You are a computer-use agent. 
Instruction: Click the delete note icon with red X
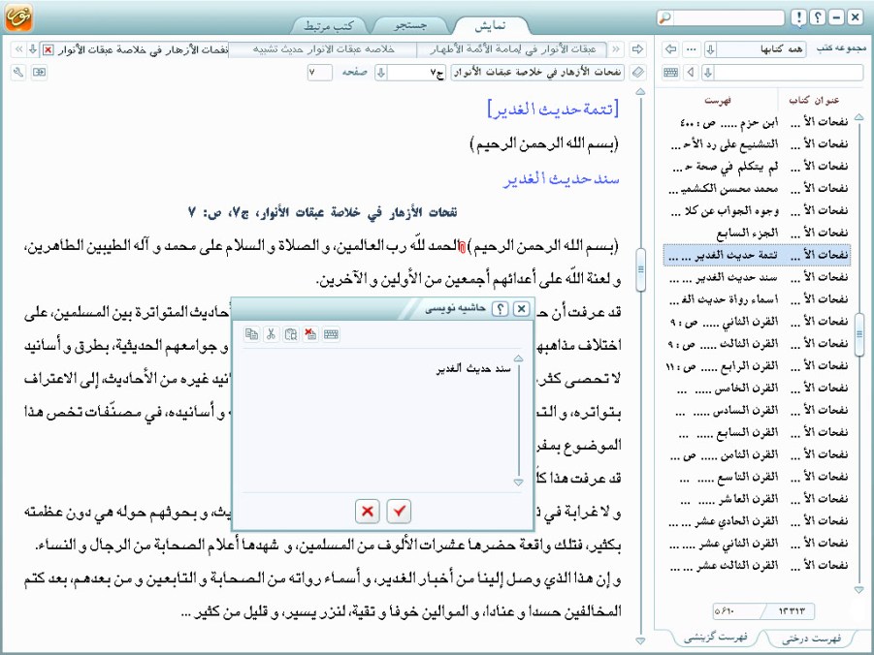tap(309, 334)
